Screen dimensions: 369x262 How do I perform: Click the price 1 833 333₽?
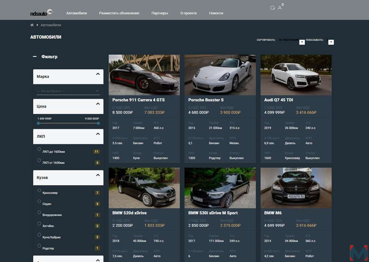pyautogui.click(x=155, y=225)
